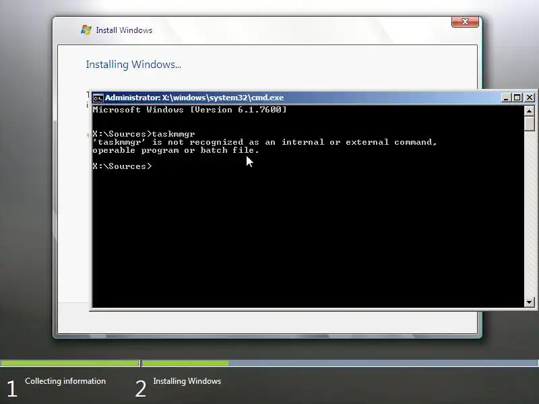This screenshot has height=404, width=539.
Task: Click the last X:\Sources> prompt
Action: pos(123,166)
